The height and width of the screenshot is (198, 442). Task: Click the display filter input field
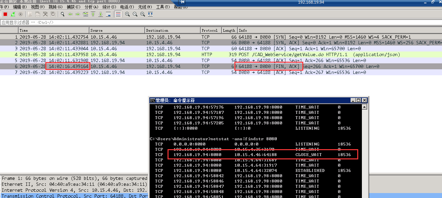coord(221,22)
